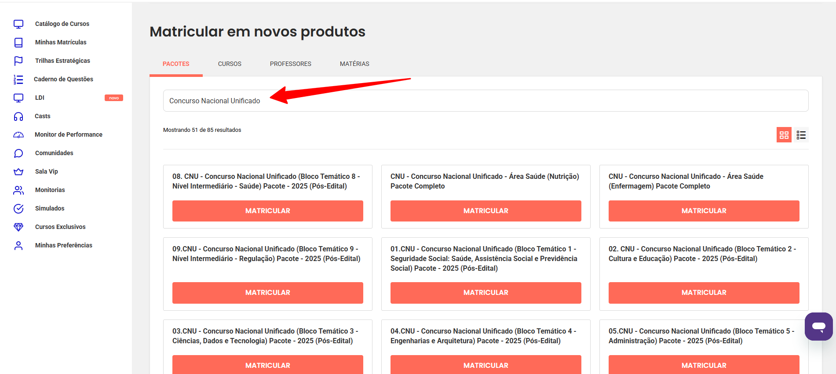Viewport: 836px width, 374px height.
Task: Click the Simulados checkmark circle icon
Action: click(18, 208)
